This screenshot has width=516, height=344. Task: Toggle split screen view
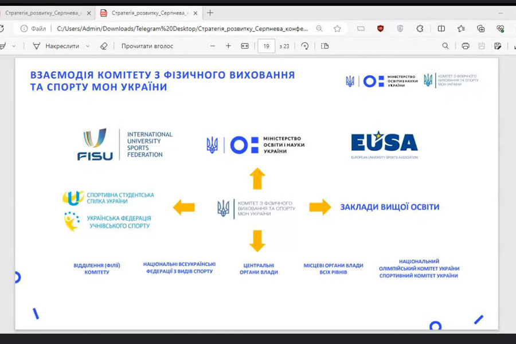pos(441,29)
